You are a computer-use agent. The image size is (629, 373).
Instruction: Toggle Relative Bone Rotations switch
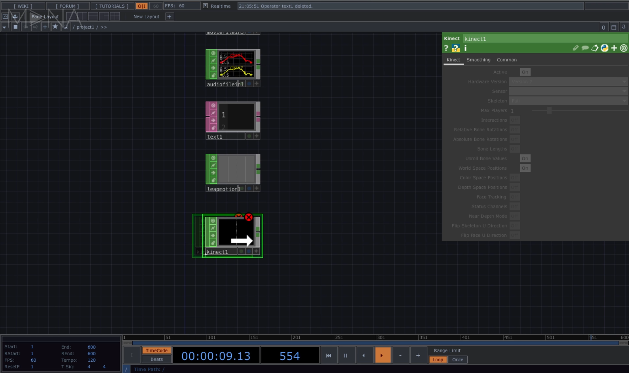(515, 130)
